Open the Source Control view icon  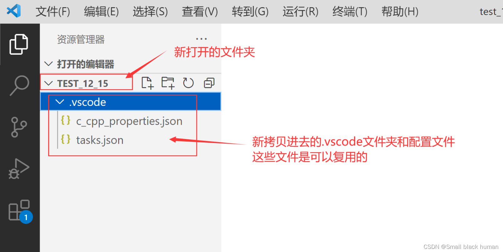click(x=19, y=127)
